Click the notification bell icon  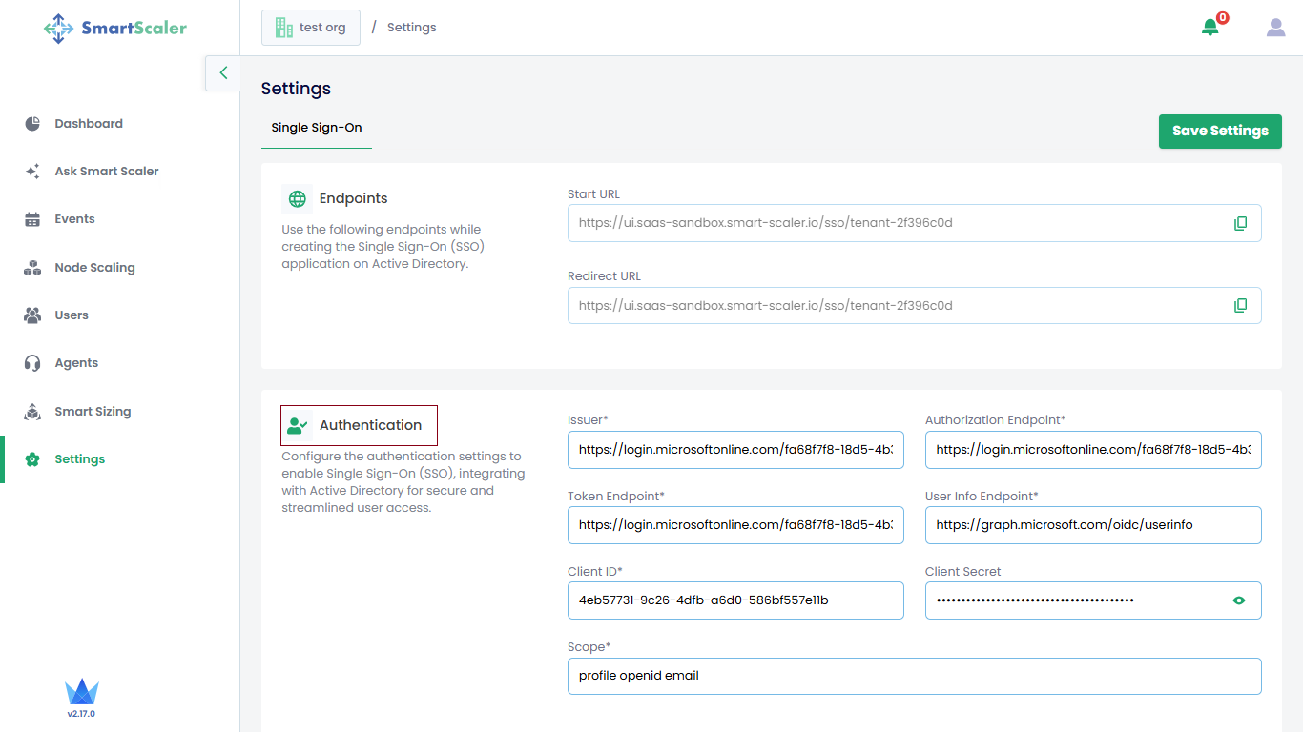click(1210, 28)
